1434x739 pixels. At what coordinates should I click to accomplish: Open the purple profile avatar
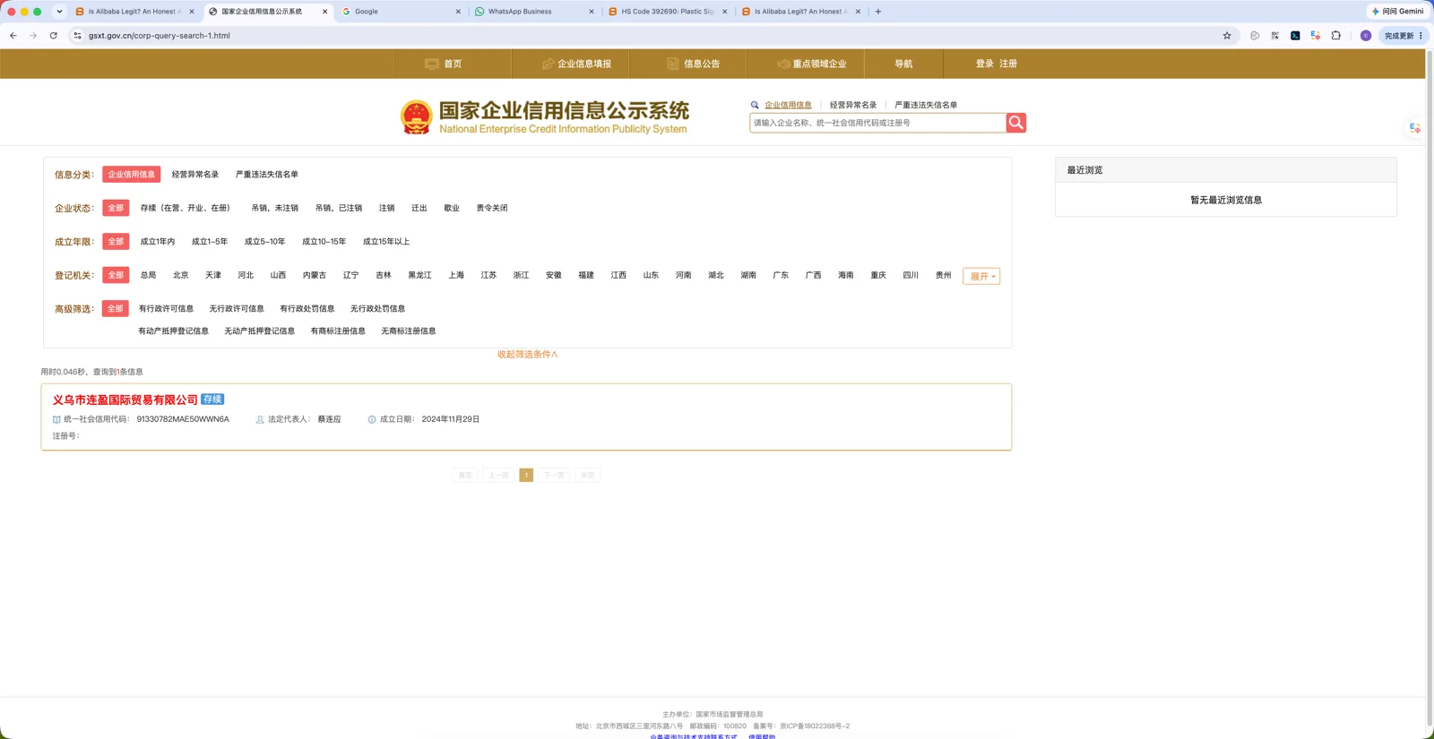pyautogui.click(x=1366, y=36)
